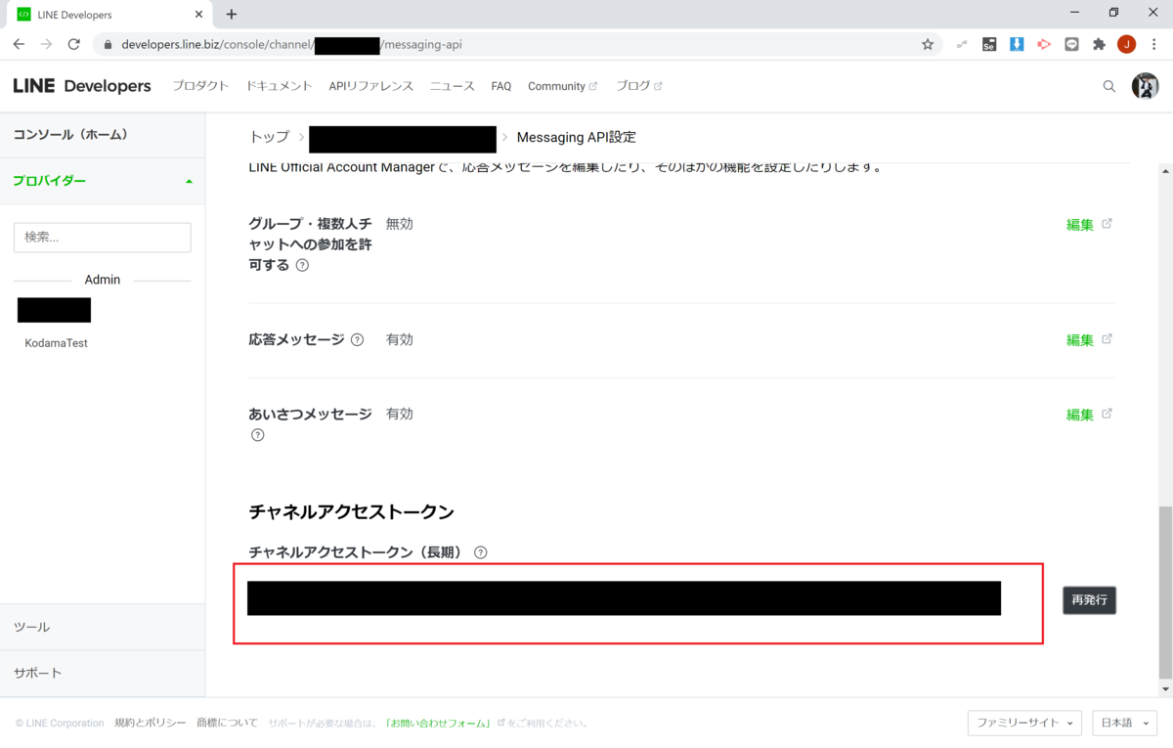Viewport: 1173px width, 748px height.
Task: Bookmark this page with the star icon
Action: [927, 44]
